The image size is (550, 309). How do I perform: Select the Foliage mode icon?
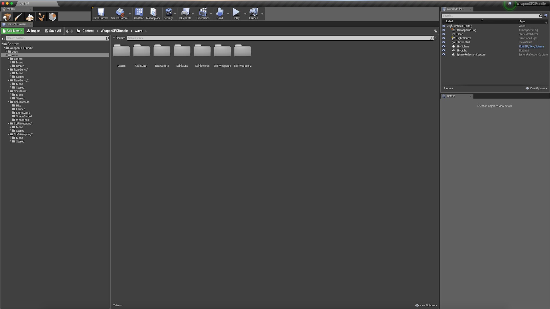click(x=41, y=17)
